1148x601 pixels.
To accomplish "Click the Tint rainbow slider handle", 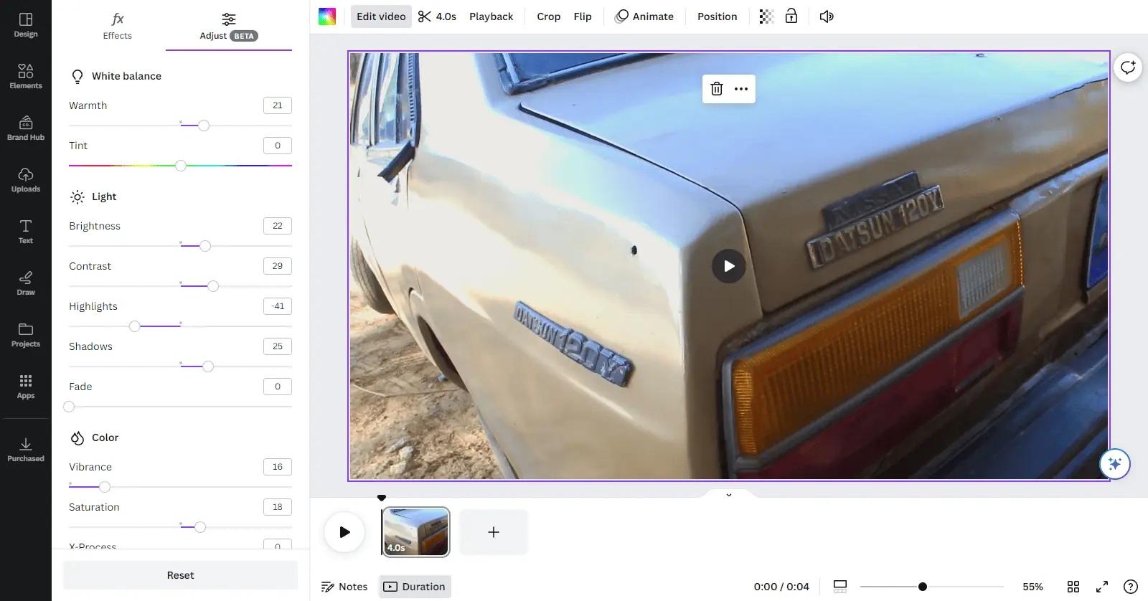I will point(181,166).
